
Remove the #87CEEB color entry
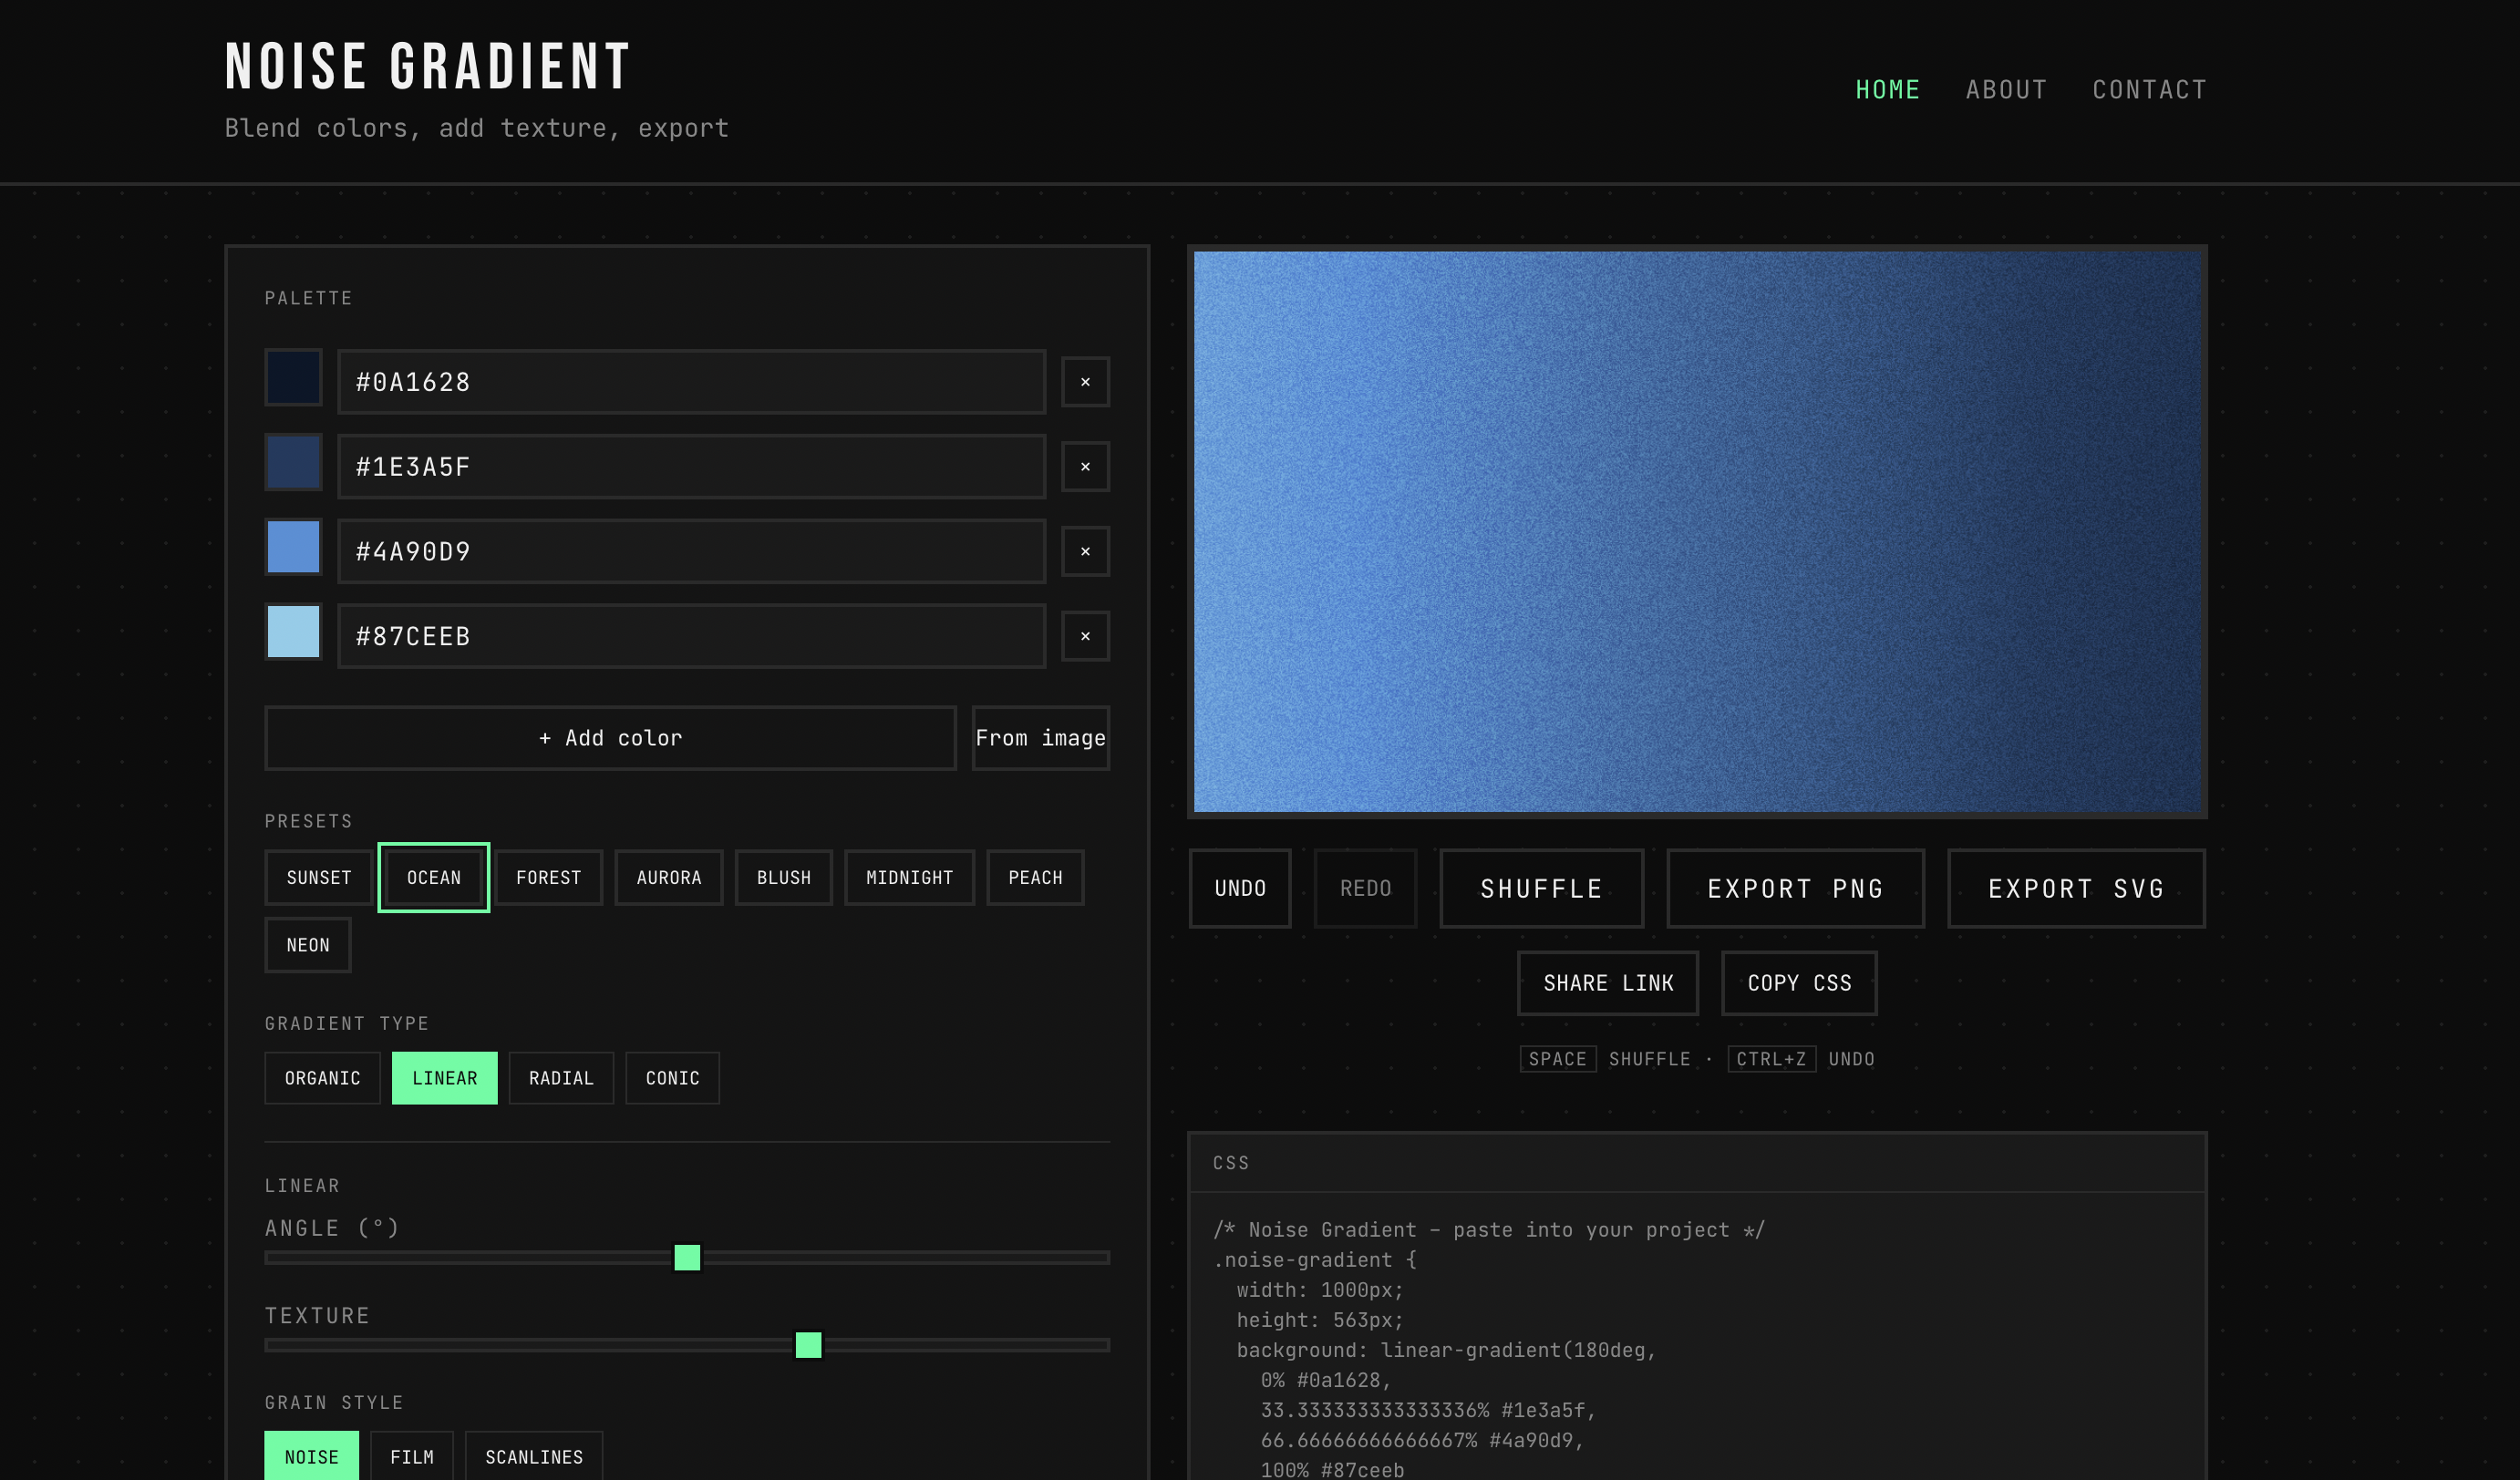pos(1084,635)
